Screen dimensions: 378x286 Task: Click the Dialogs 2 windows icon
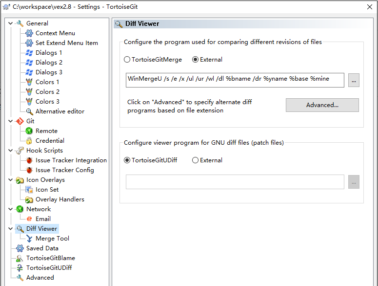click(29, 63)
